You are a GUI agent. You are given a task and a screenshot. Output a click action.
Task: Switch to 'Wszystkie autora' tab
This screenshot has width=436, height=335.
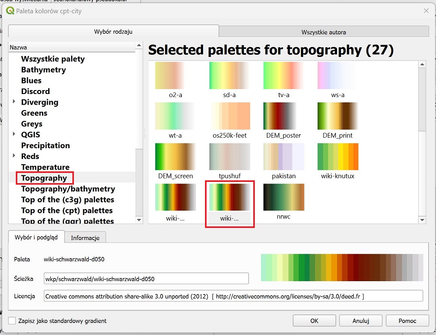pyautogui.click(x=324, y=32)
